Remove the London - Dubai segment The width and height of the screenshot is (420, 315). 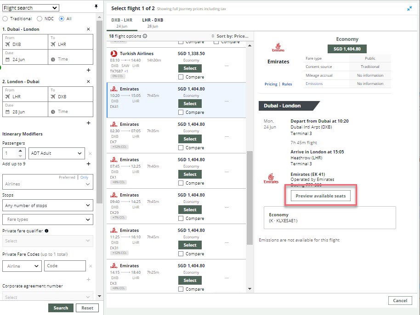click(x=88, y=81)
